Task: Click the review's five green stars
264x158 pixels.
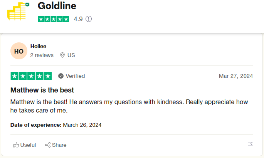Action: 31,76
